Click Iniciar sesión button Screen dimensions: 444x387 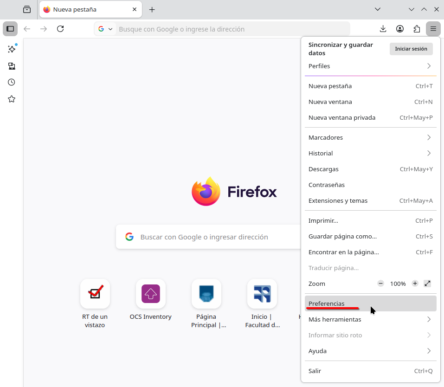(411, 49)
